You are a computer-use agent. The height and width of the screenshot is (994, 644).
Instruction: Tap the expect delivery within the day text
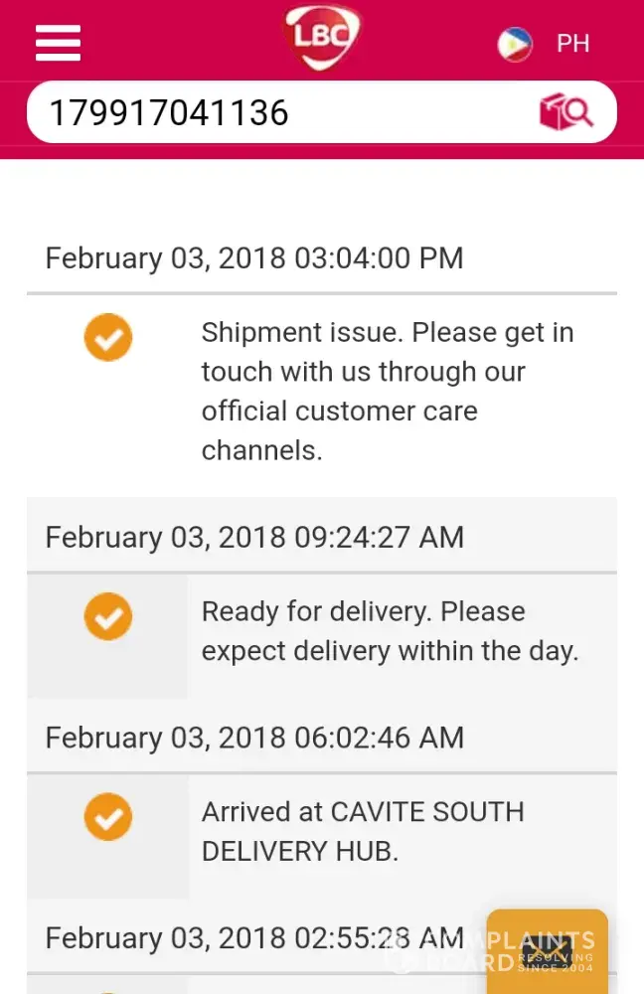point(390,651)
